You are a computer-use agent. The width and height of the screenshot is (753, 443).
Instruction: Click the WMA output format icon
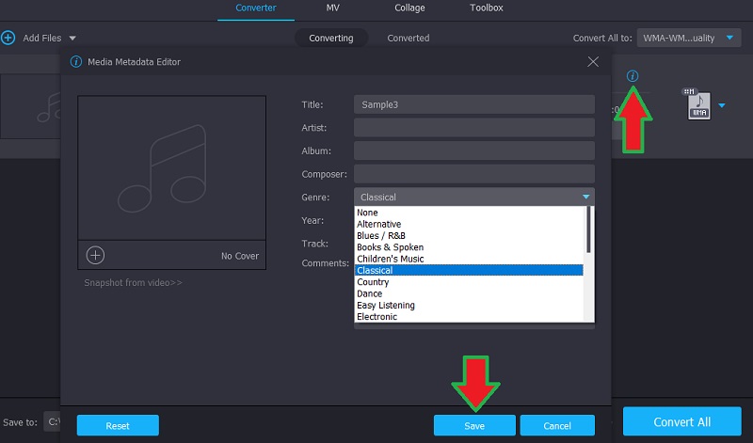[697, 104]
